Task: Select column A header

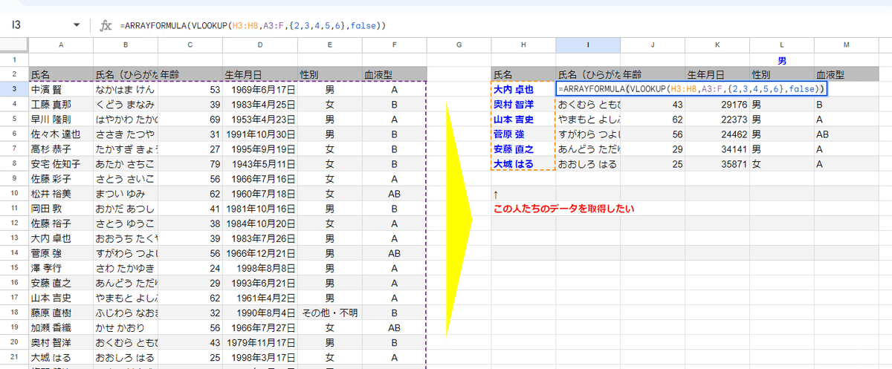Action: click(60, 45)
